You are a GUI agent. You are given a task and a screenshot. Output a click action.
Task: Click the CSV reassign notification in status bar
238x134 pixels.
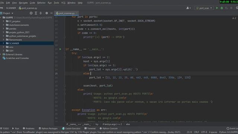point(90,132)
